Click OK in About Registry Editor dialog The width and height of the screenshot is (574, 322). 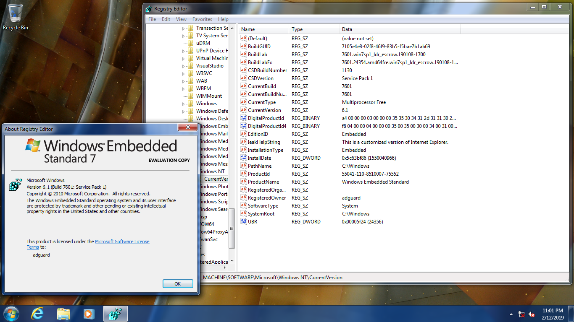tap(178, 284)
